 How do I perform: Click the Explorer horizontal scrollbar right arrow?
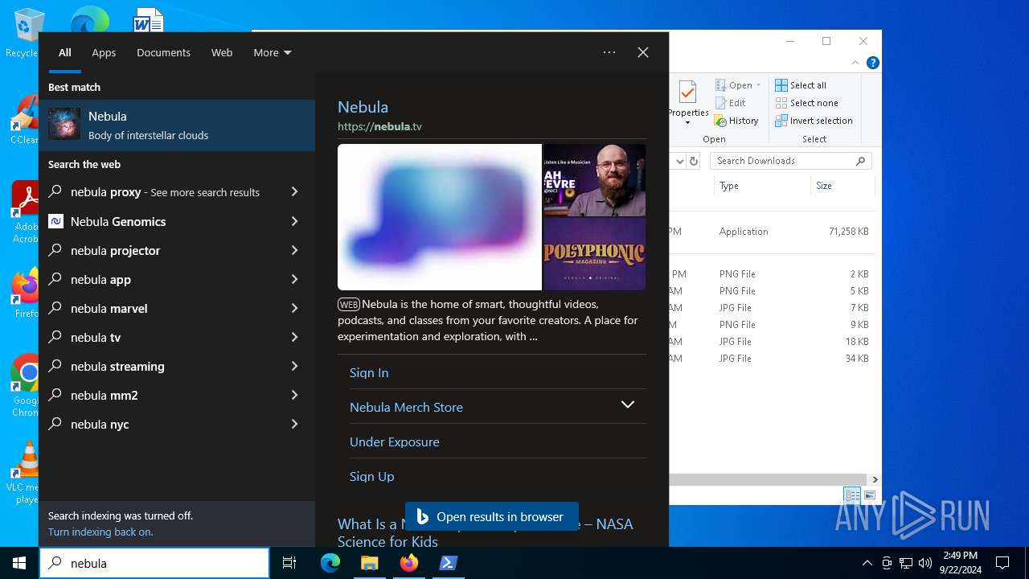tap(875, 479)
